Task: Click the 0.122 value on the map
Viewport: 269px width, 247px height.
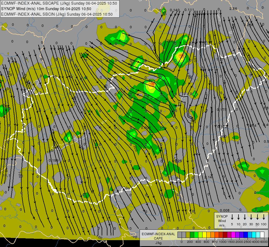Action: pyautogui.click(x=222, y=127)
